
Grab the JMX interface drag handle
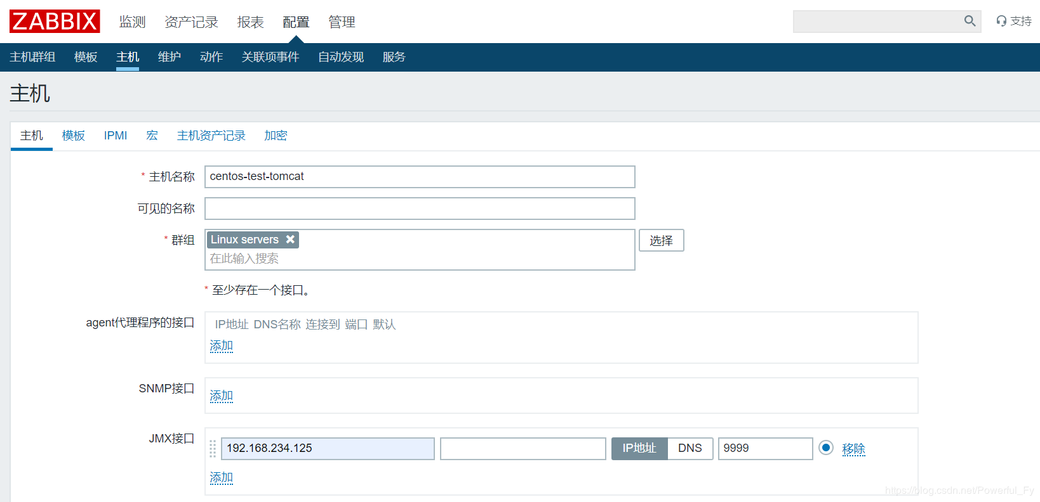coord(213,449)
